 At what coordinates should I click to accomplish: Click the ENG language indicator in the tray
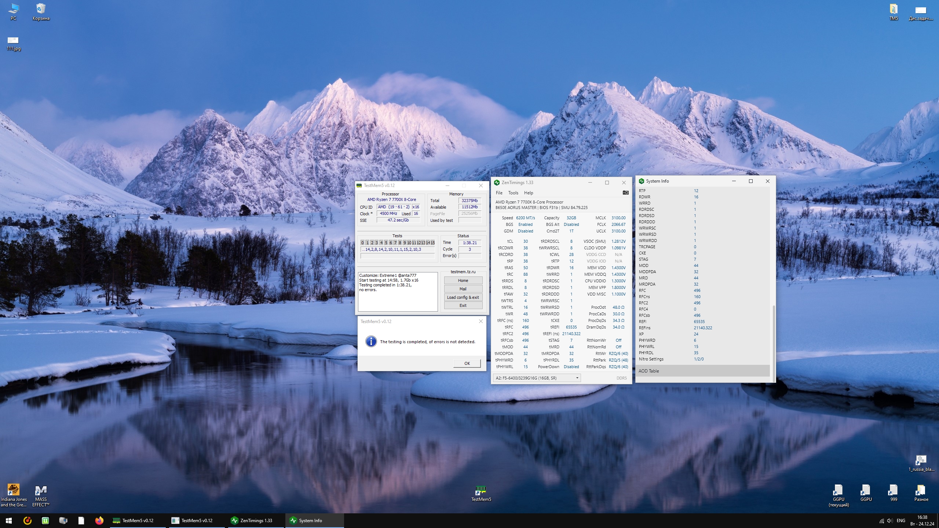coord(901,520)
